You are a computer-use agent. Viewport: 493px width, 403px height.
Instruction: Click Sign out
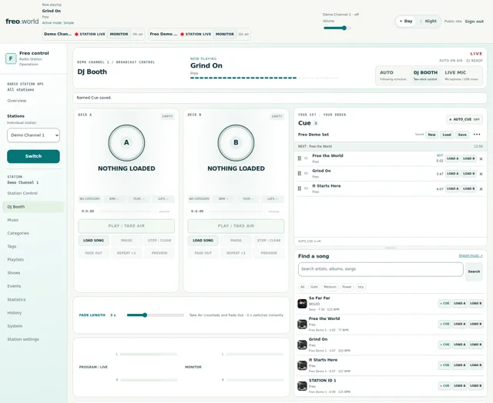[475, 22]
